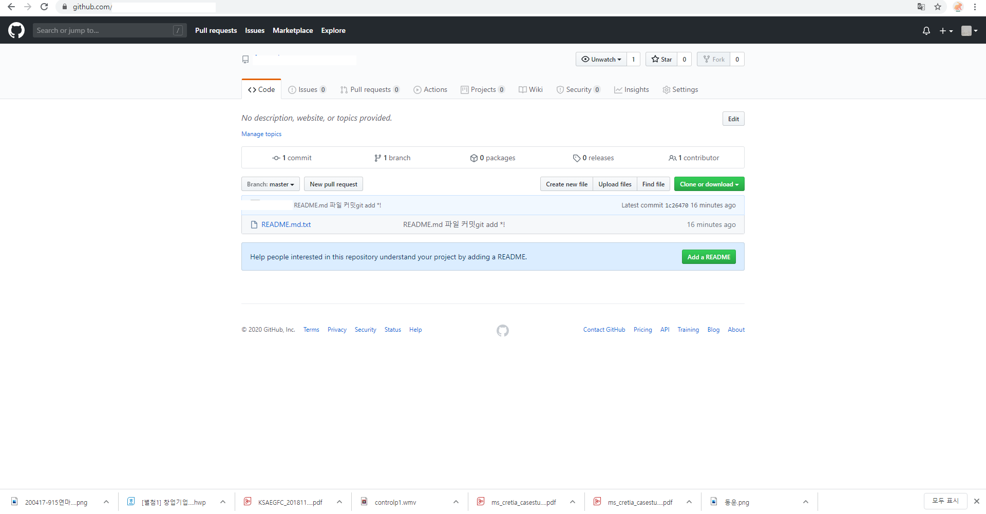Expand options for controlp1.wmv download
Screen dimensions: 986x514
456,502
